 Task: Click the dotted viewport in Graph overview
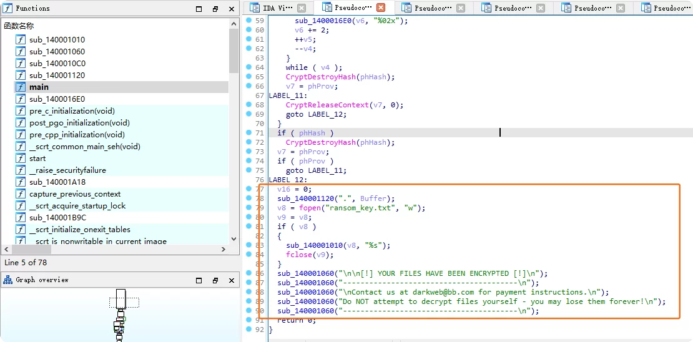click(124, 303)
